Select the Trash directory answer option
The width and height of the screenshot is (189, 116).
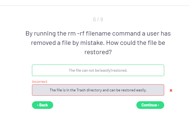(x=98, y=90)
